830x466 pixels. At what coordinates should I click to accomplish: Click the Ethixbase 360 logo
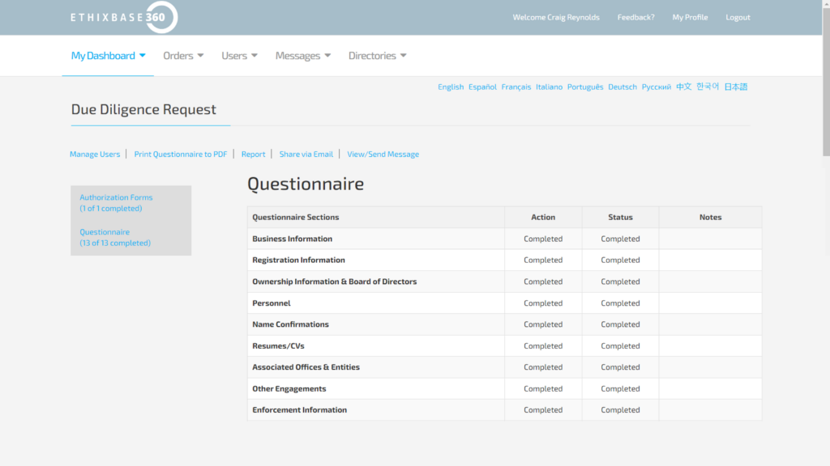[x=124, y=17]
